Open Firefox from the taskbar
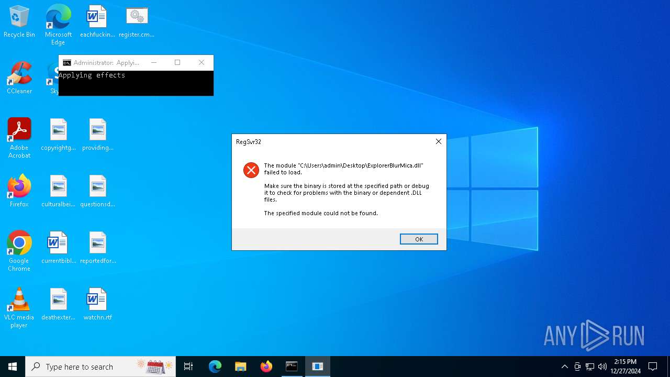This screenshot has height=377, width=670. point(266,367)
